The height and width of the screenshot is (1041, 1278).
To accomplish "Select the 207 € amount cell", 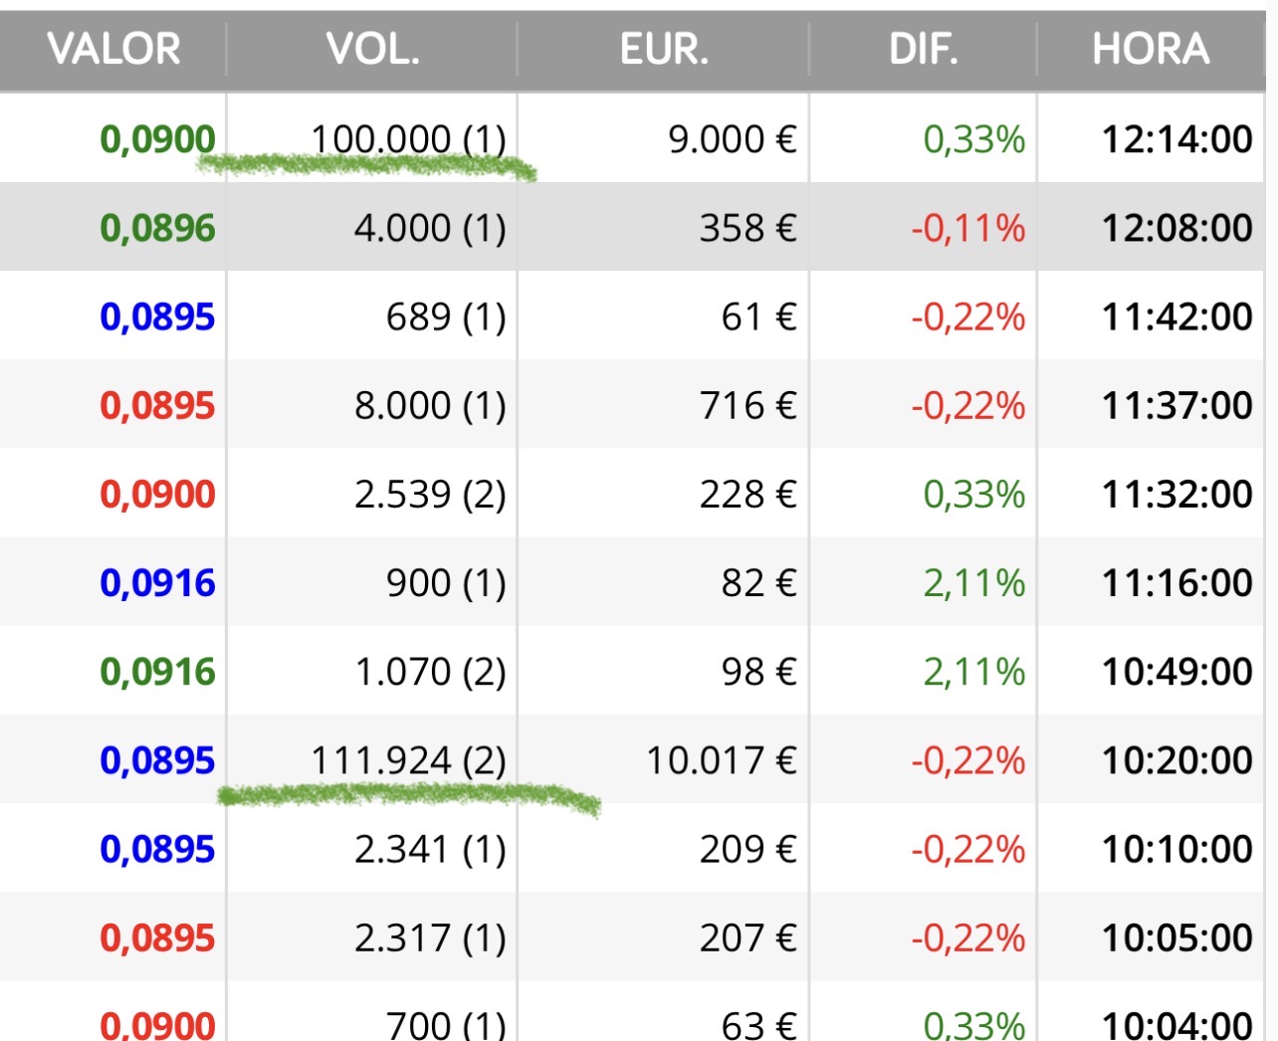I will coord(747,937).
